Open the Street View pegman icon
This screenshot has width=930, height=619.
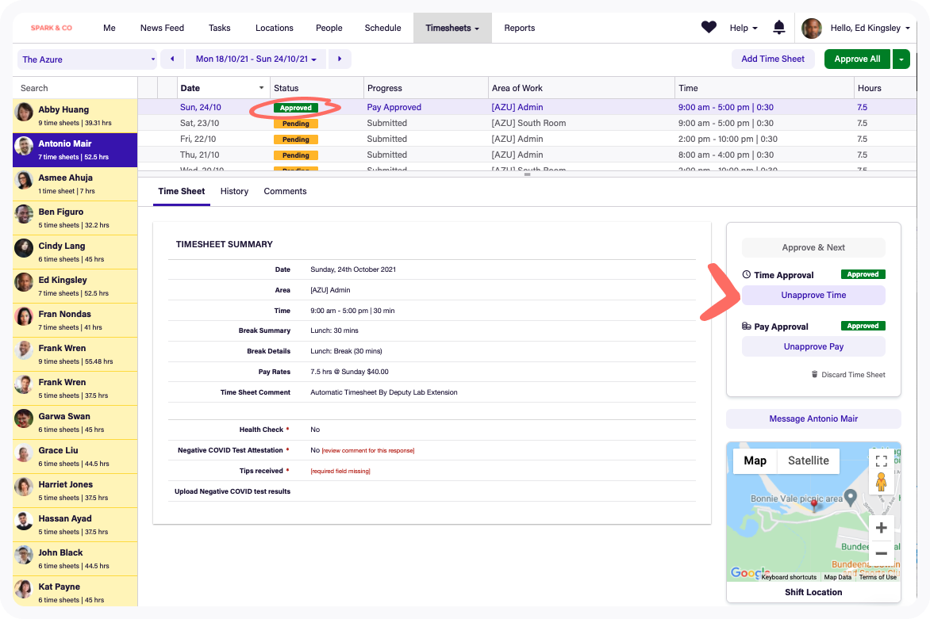click(x=882, y=482)
